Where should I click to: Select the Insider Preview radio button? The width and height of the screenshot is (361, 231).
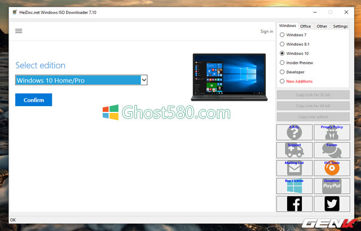[x=282, y=63]
